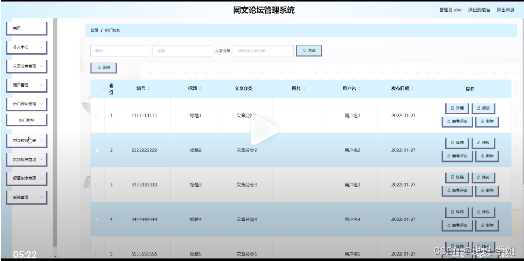
Task: Click cell 5555555555
Action: pos(144,254)
